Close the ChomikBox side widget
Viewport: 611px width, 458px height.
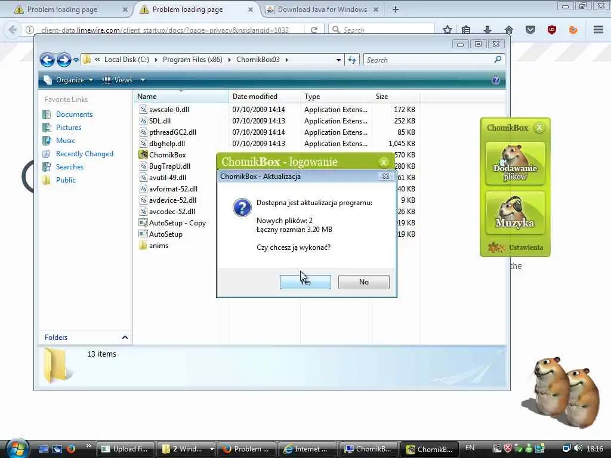[539, 128]
